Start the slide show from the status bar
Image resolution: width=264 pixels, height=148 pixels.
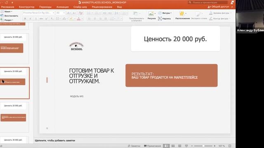pos(186,146)
